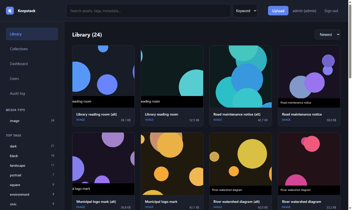Viewport: 352px width, 210px height.
Task: Open the Municipal logo mark thumbnail
Action: (x=172, y=164)
